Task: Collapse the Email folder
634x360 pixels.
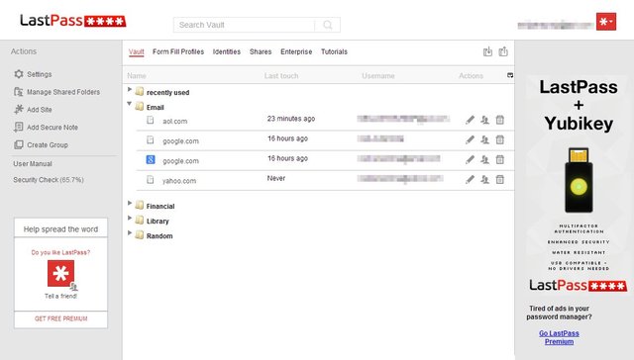Action: (130, 104)
